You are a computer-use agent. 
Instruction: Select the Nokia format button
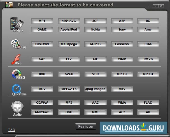tap(96, 29)
